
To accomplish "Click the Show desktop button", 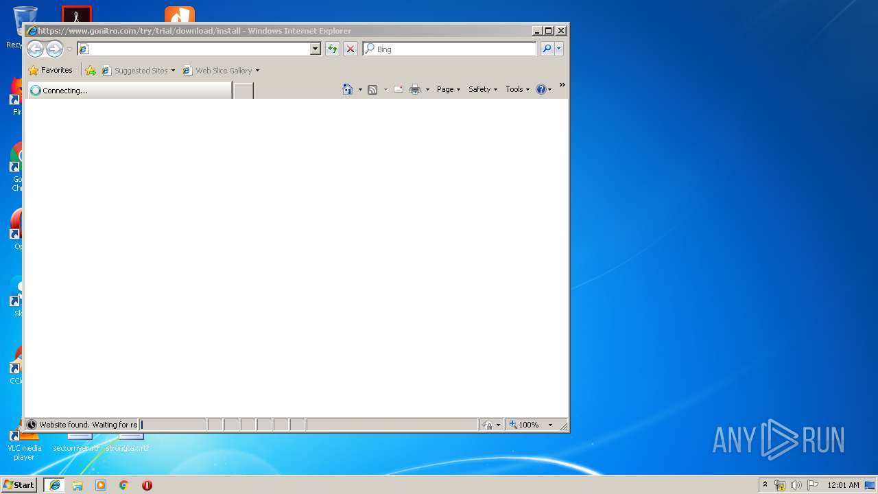I will click(x=870, y=485).
